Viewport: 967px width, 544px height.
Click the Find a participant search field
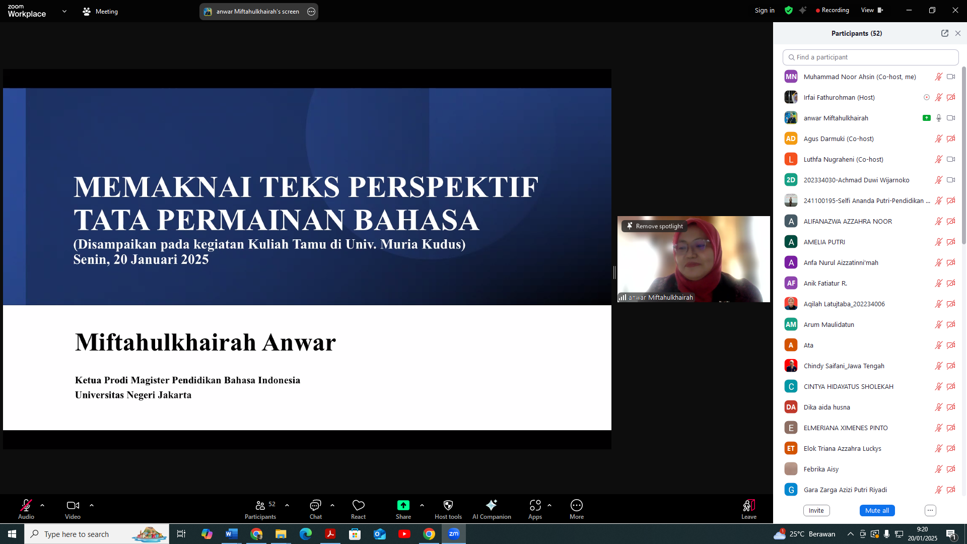[870, 57]
